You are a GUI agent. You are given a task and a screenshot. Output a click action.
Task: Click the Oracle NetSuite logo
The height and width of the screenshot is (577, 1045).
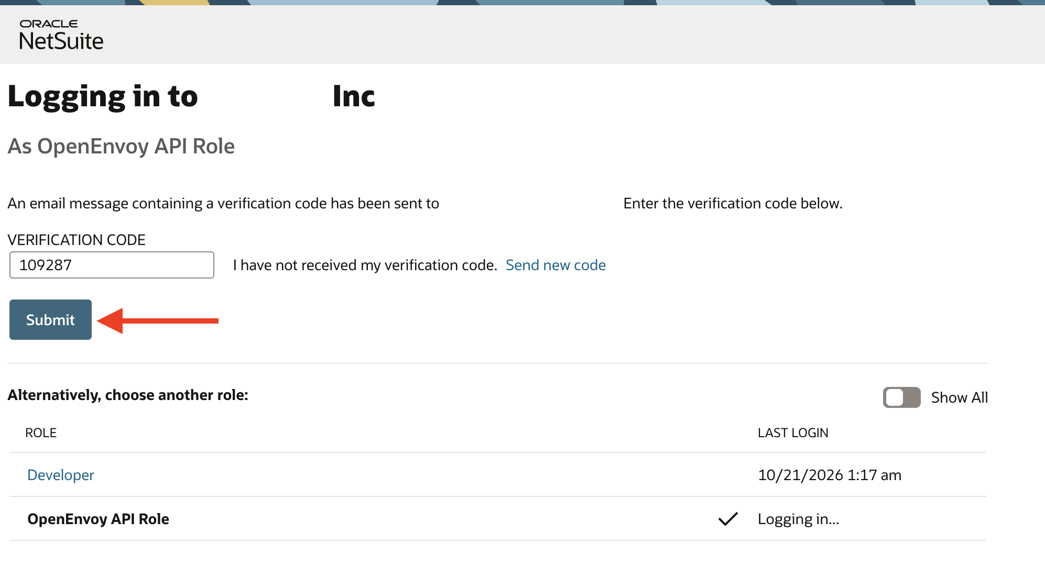61,35
